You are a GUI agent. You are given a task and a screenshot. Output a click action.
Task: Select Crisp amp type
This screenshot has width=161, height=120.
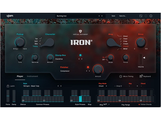tap(125, 41)
